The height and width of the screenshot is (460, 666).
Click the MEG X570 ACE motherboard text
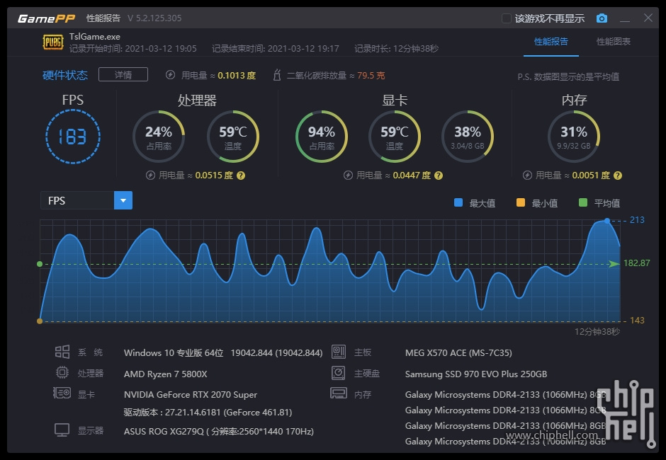pyautogui.click(x=458, y=352)
